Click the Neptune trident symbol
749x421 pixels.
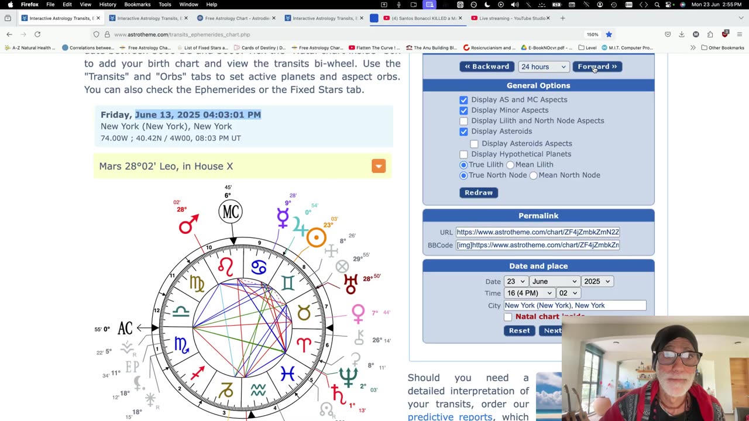(x=348, y=376)
